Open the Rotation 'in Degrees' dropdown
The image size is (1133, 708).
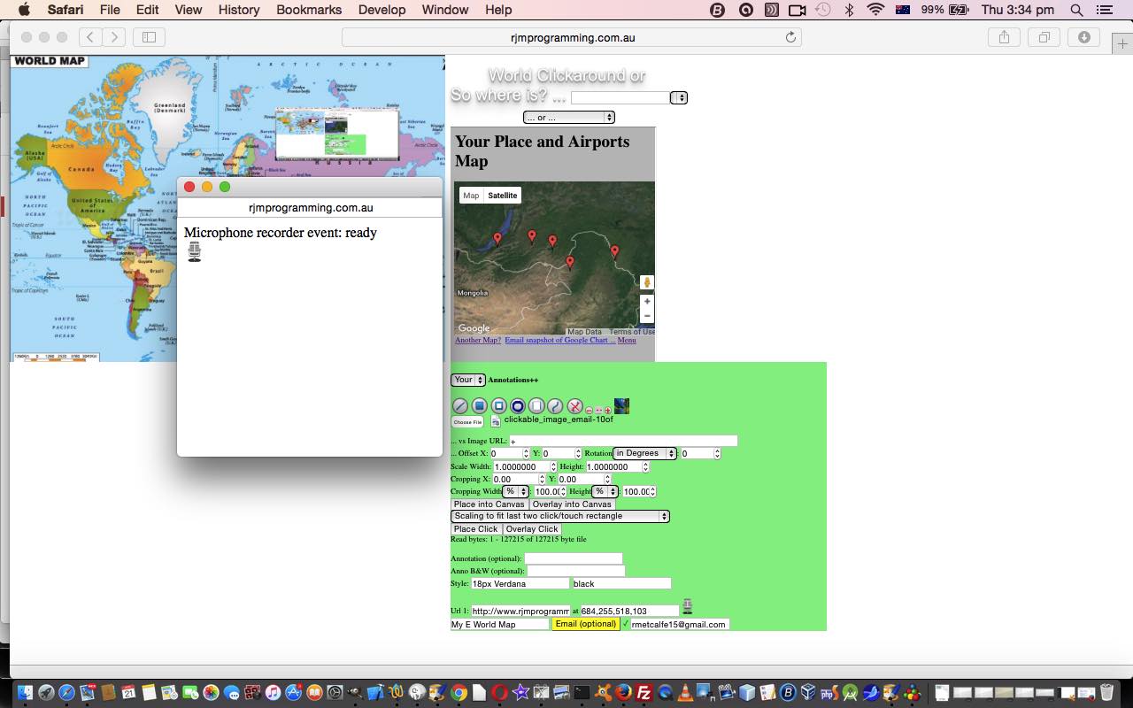tap(644, 453)
